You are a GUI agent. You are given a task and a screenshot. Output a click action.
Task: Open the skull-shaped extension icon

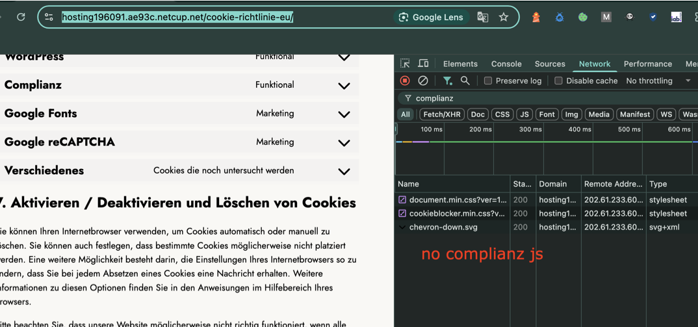tap(630, 18)
